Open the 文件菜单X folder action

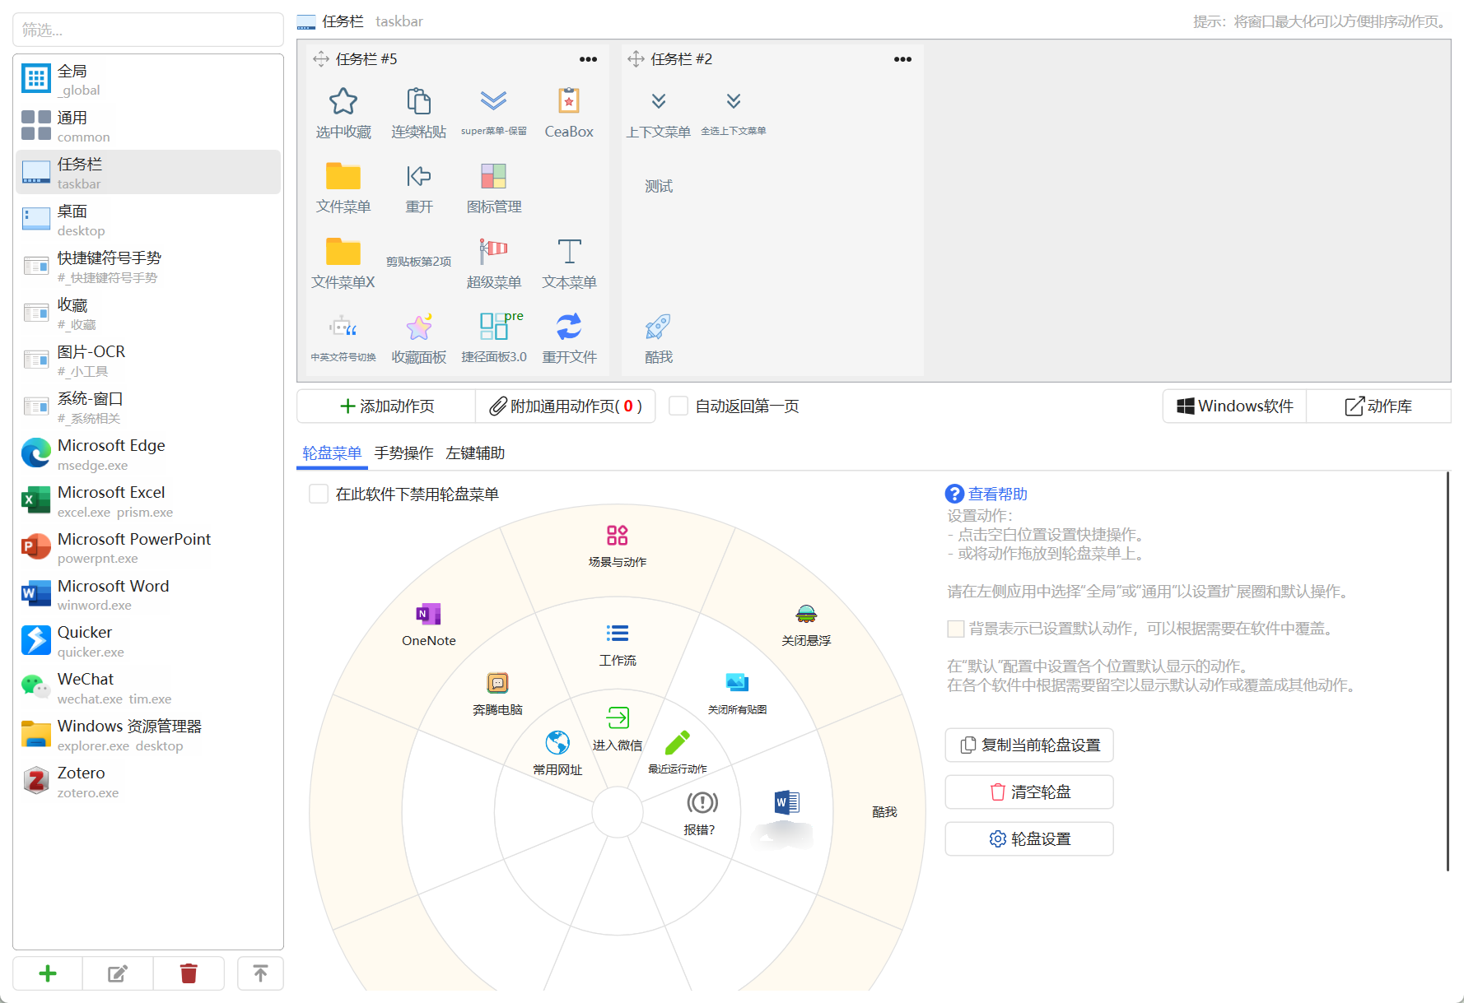click(x=343, y=263)
